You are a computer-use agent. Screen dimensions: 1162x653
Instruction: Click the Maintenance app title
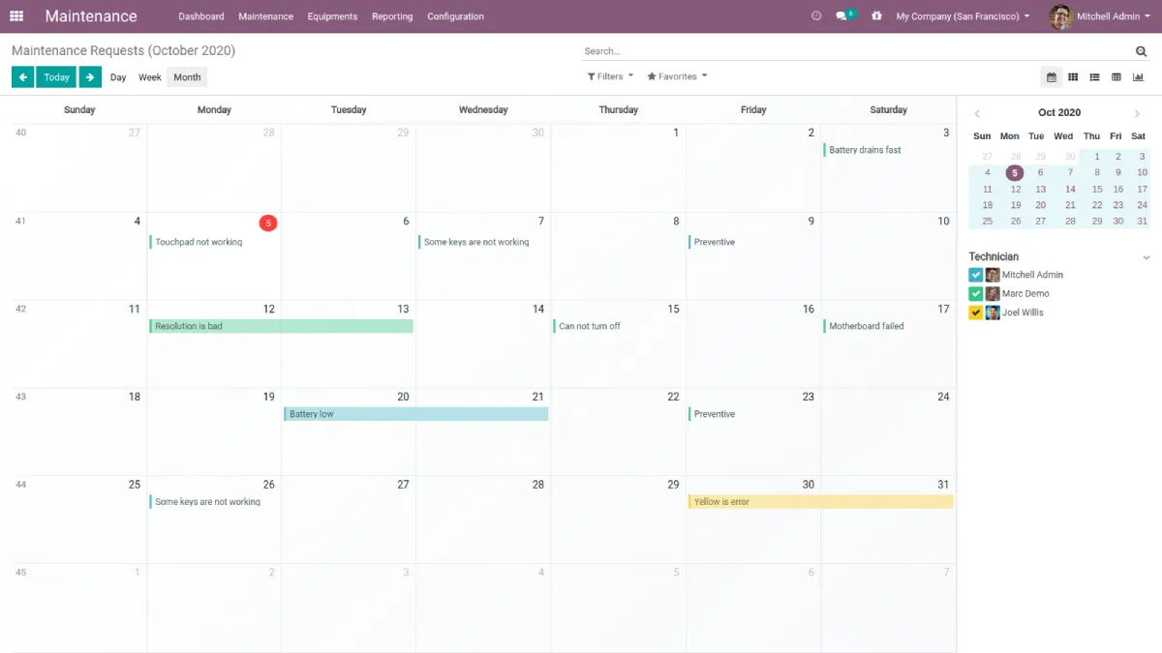[91, 16]
